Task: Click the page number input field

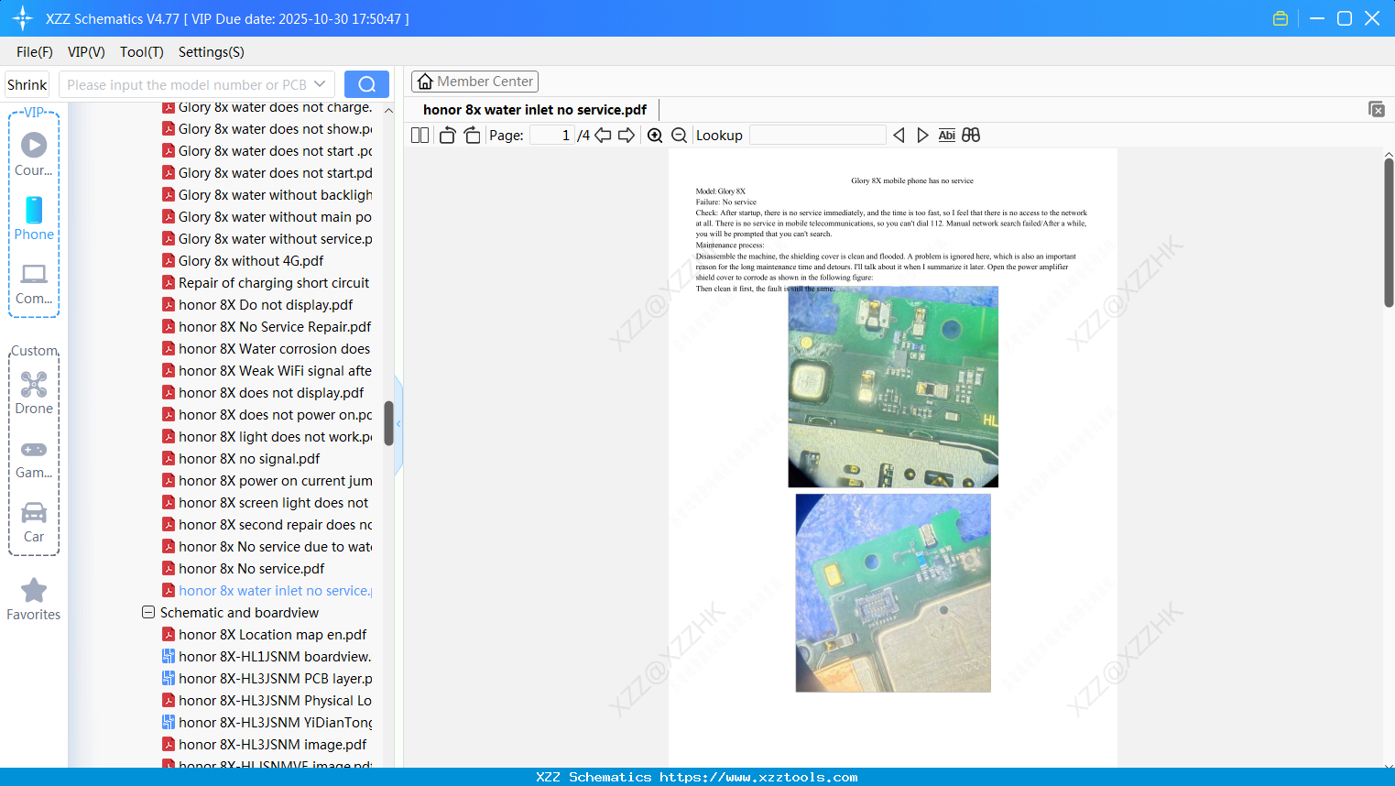Action: pyautogui.click(x=552, y=136)
